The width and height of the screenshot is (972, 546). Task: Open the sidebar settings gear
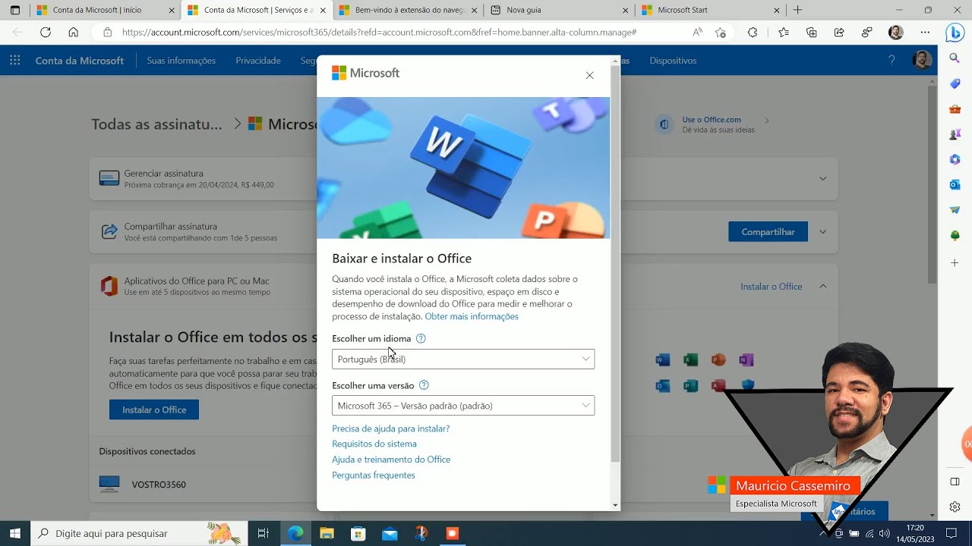click(x=955, y=507)
